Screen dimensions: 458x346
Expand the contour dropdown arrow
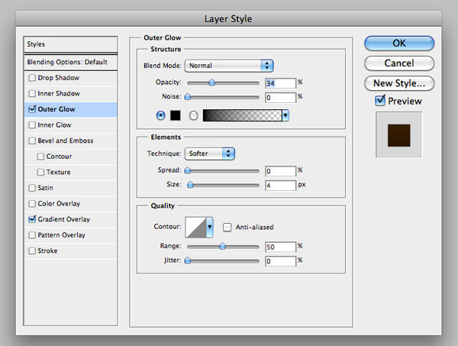coord(210,227)
